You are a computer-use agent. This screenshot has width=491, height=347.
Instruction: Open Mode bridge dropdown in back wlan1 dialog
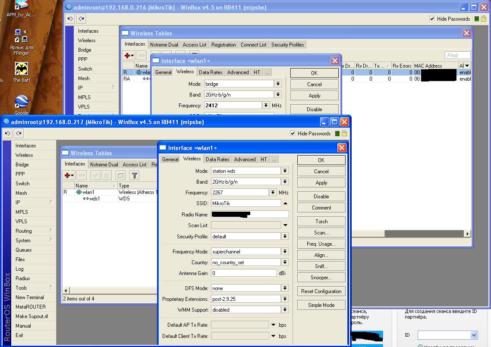pyautogui.click(x=278, y=84)
